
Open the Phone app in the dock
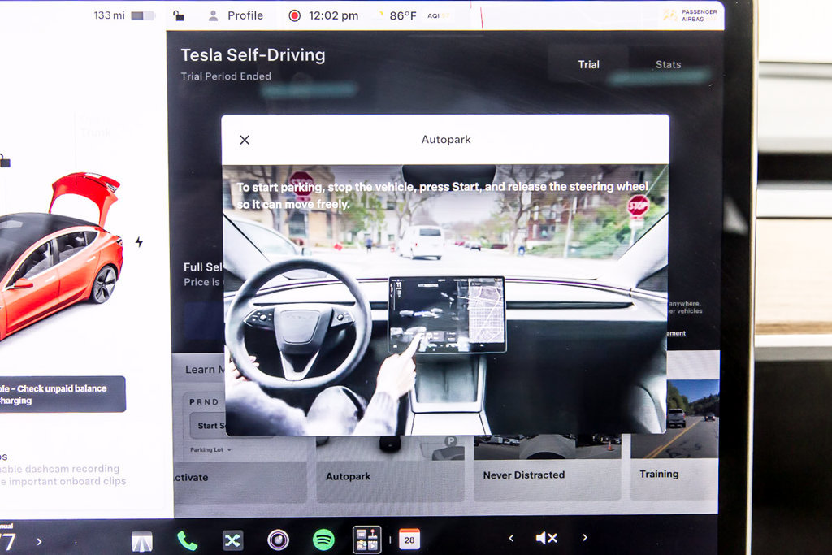pos(187,540)
